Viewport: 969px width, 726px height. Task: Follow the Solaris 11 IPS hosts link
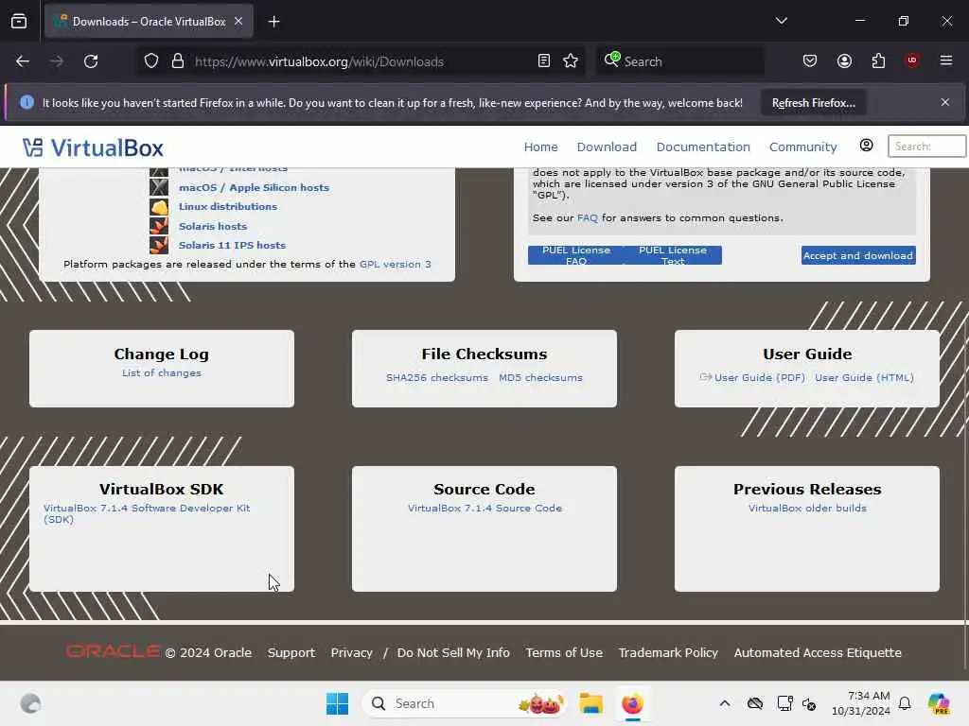tap(233, 245)
